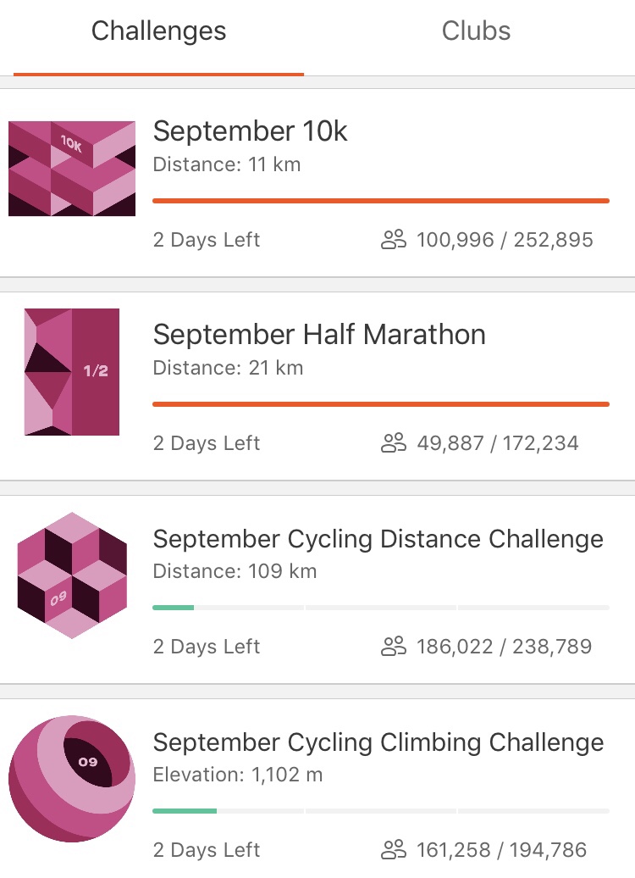Screen dimensions: 635x878
Task: Tap participants icon for September 10k
Action: click(394, 240)
